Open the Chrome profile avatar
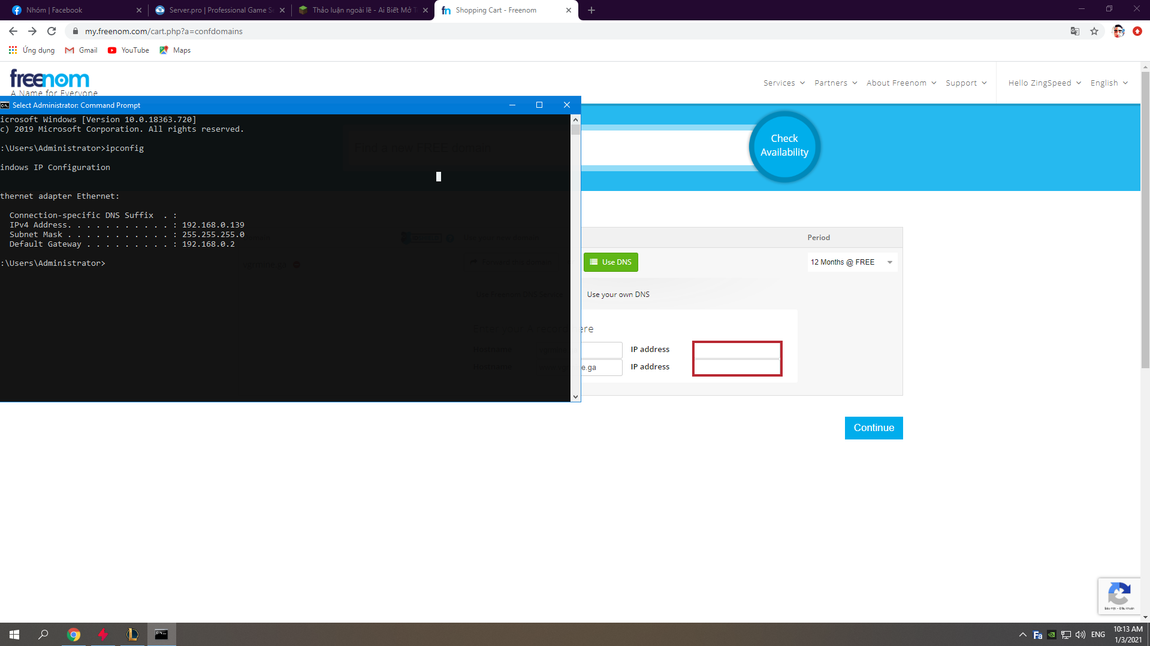This screenshot has width=1150, height=646. 1118,31
